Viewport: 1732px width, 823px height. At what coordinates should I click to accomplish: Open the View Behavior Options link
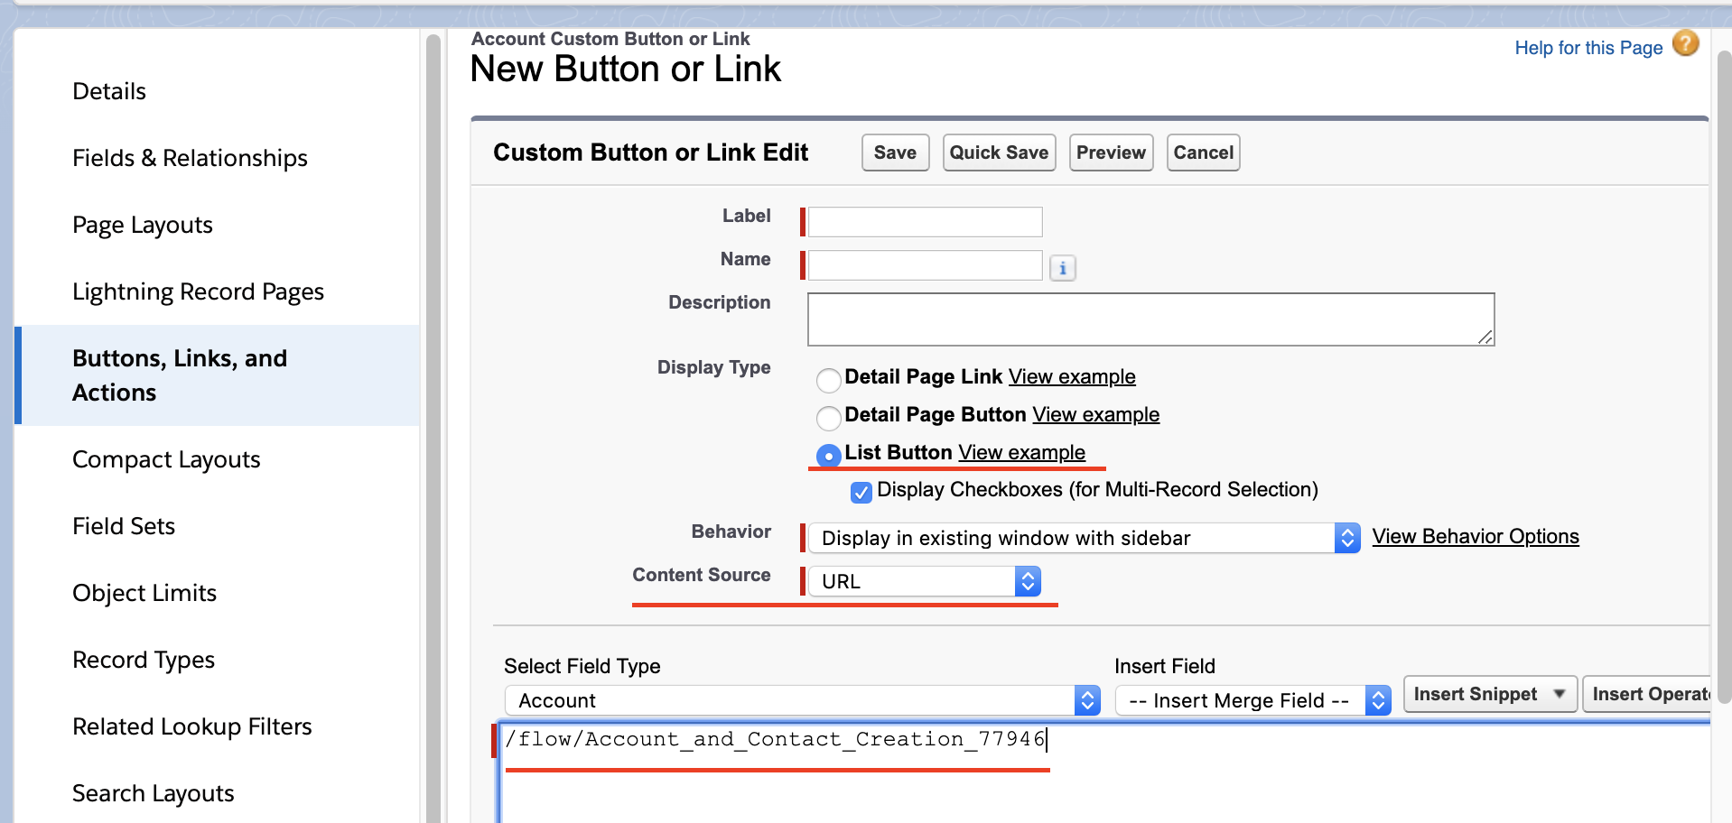(x=1476, y=537)
